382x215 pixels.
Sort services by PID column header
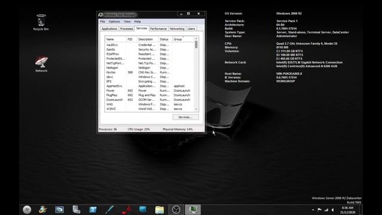(x=131, y=39)
